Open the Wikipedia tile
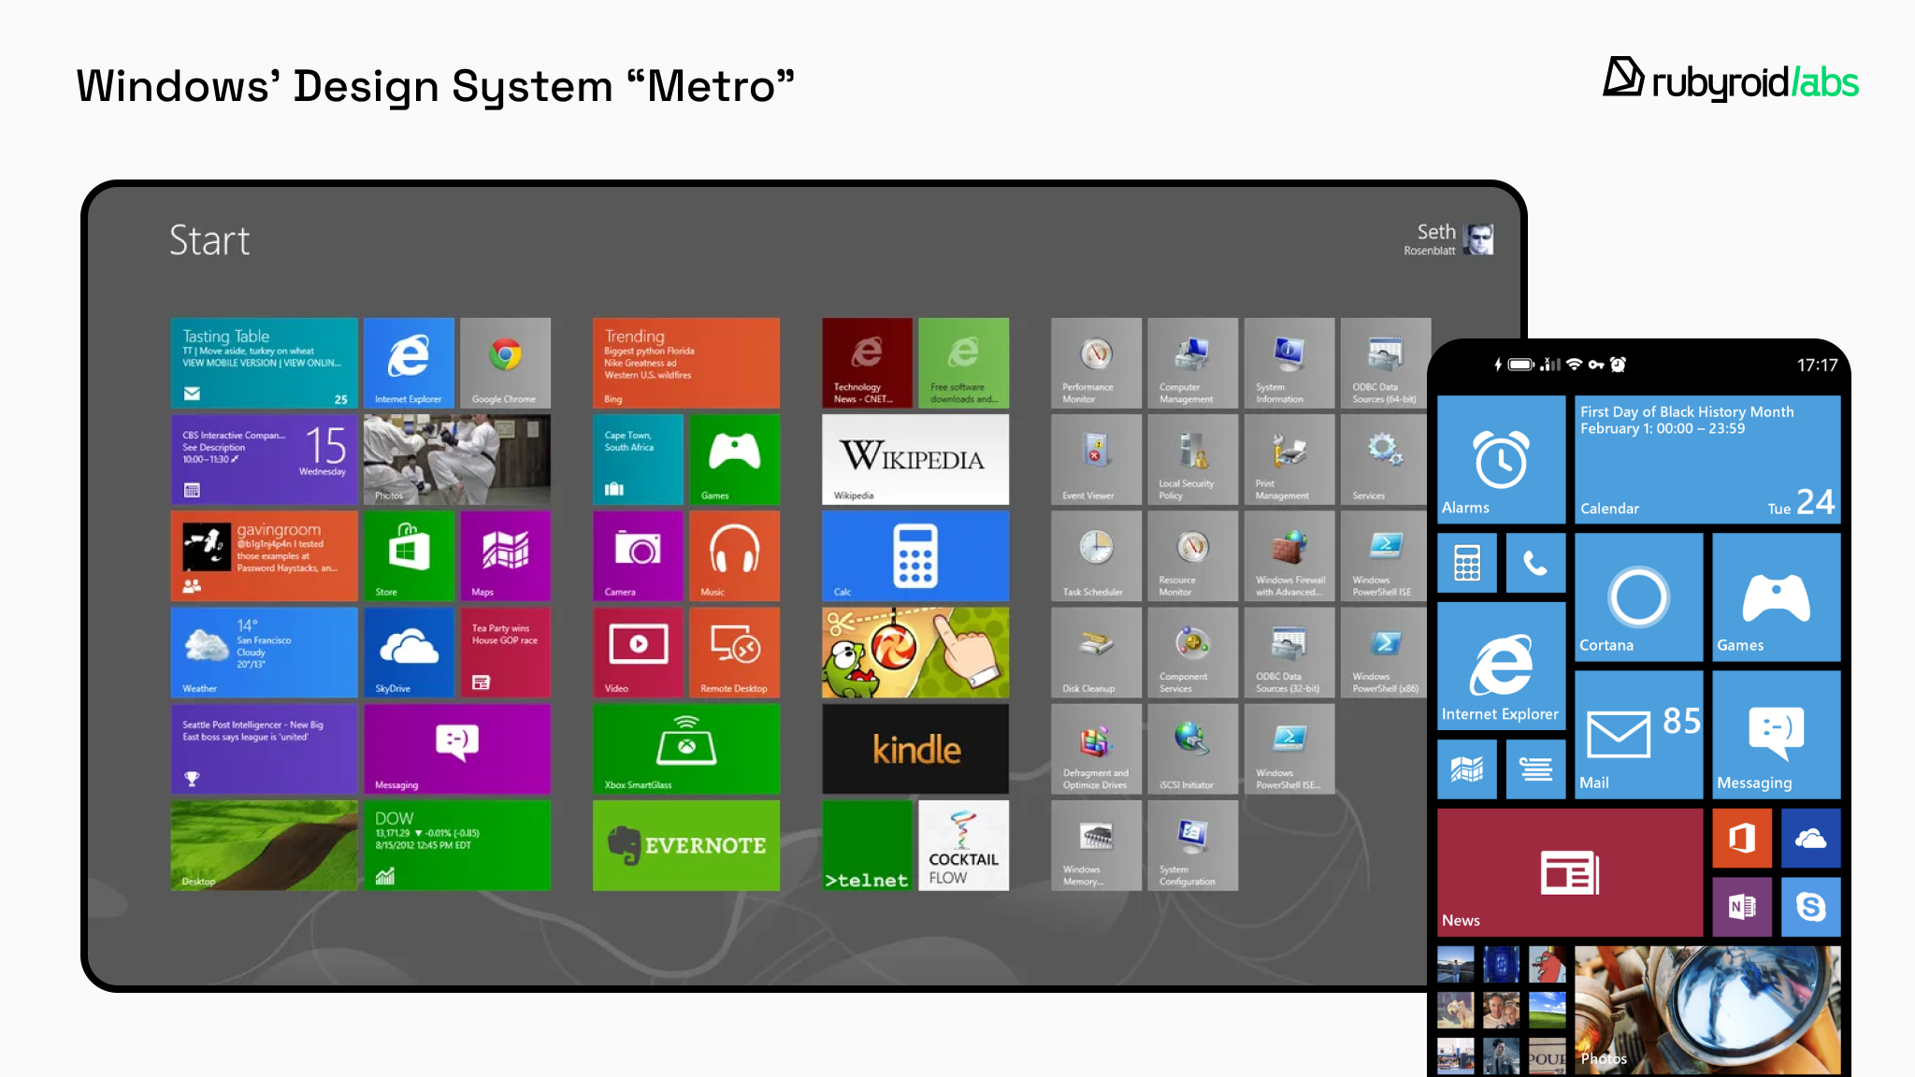The width and height of the screenshot is (1915, 1077). tap(914, 458)
